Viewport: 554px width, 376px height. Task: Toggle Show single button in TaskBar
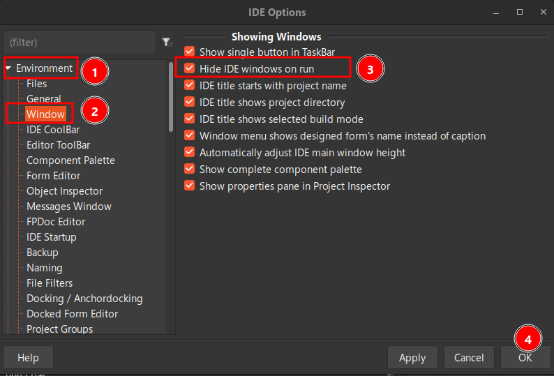(189, 52)
